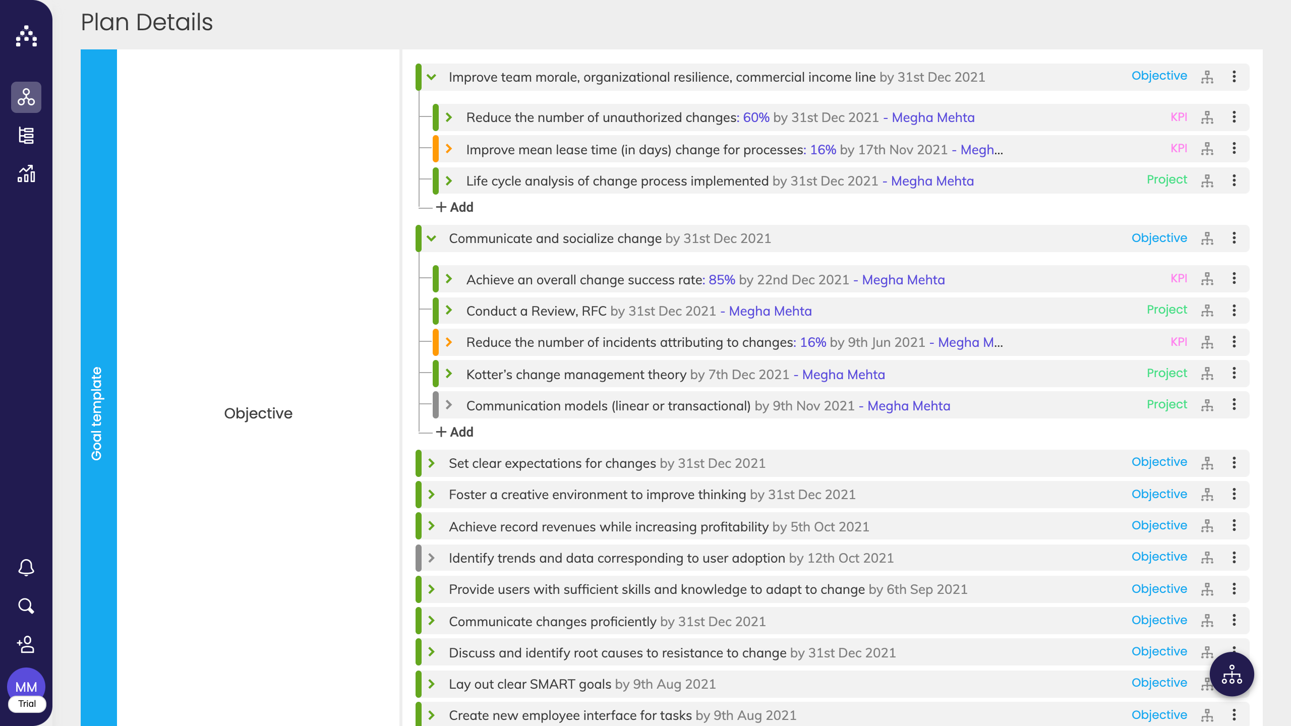This screenshot has width=1291, height=726.
Task: Open hierarchy icon for Identify trends and data row
Action: tap(1207, 557)
